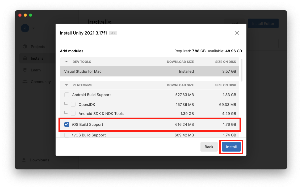
Task: Click the PLATFORMS section header text
Action: 82,85
